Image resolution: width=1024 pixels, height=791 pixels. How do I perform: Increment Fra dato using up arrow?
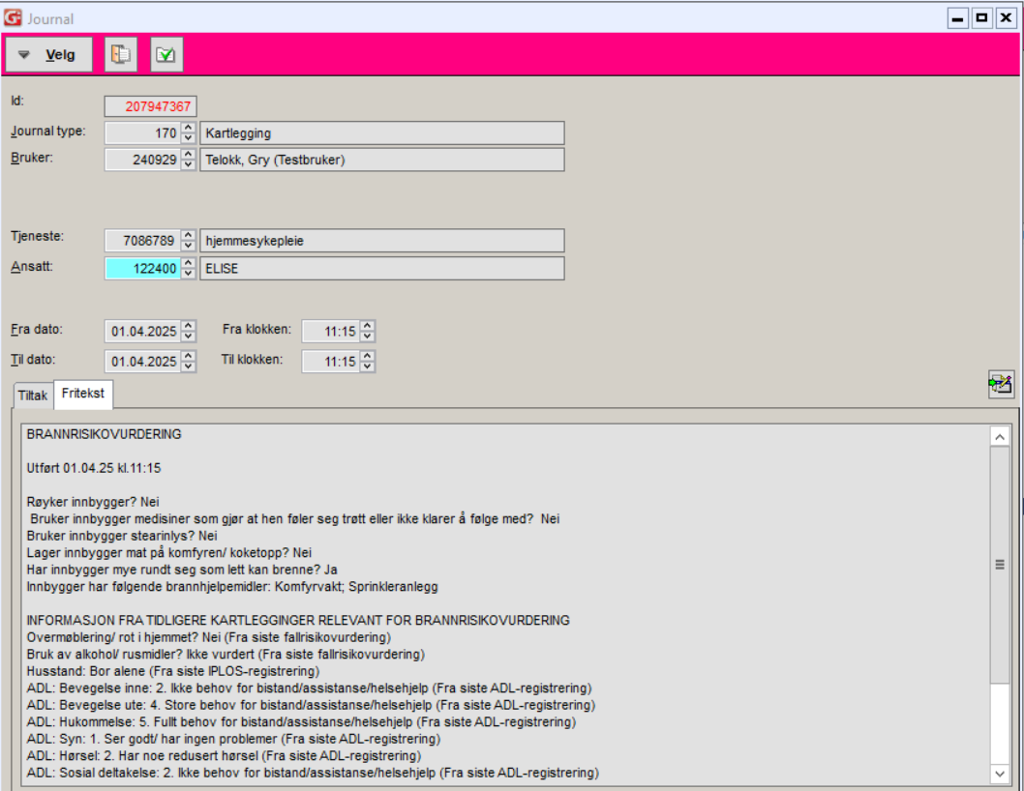[188, 327]
